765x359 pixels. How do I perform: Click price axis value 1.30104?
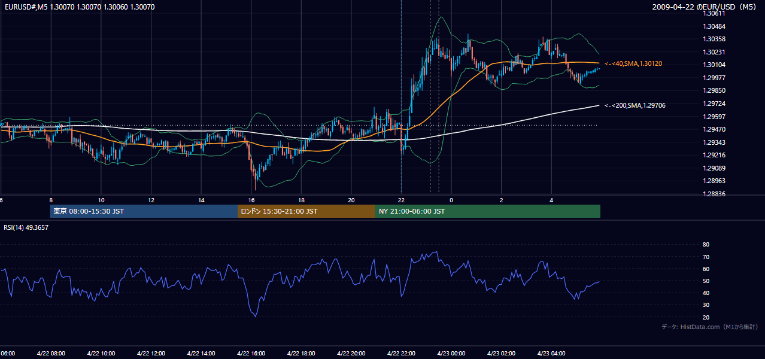pyautogui.click(x=714, y=65)
